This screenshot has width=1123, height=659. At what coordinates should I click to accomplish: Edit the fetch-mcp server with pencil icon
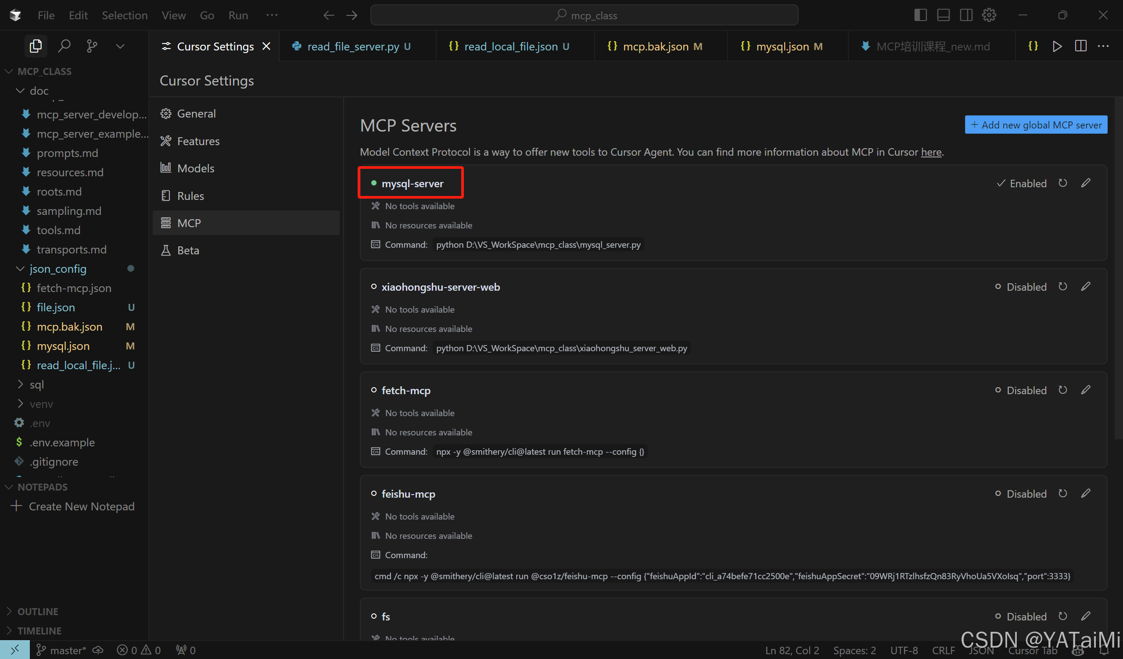pos(1086,390)
